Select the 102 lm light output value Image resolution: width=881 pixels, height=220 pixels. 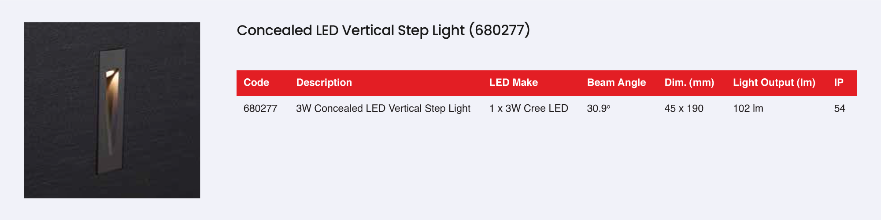point(748,109)
